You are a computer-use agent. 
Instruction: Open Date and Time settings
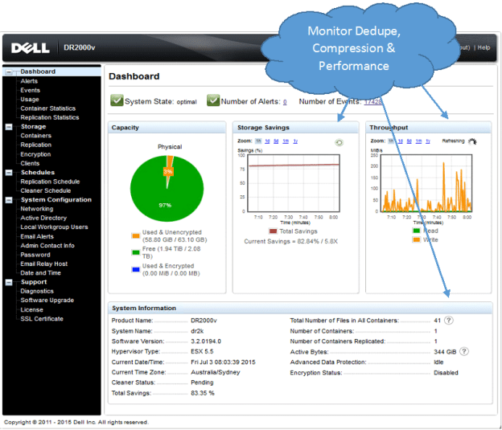(x=41, y=273)
